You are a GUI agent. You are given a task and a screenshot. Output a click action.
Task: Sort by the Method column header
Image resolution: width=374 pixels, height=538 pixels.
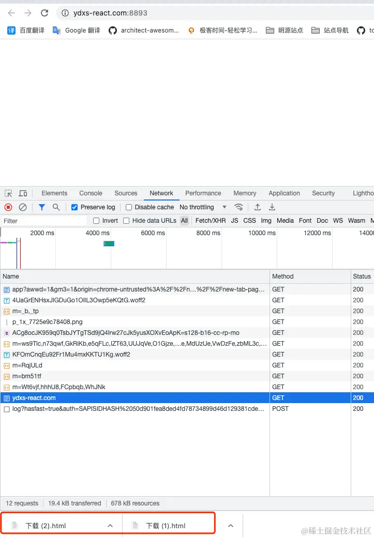(310, 276)
